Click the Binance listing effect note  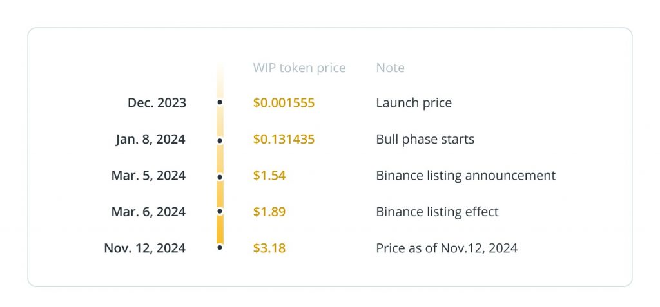click(x=438, y=212)
